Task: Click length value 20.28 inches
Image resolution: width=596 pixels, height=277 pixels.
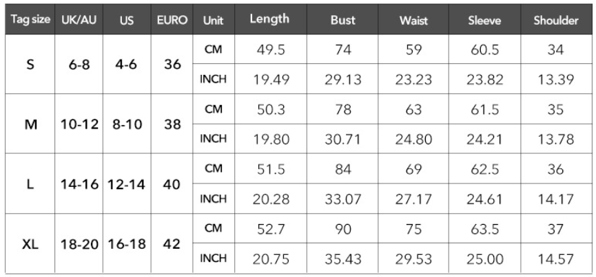Action: point(271,199)
